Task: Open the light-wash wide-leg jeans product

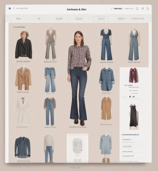Action: (x=50, y=80)
